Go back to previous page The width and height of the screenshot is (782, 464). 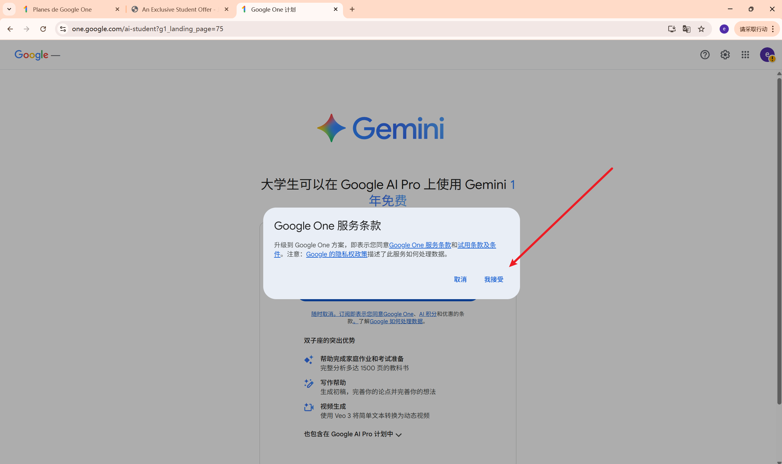coord(10,29)
